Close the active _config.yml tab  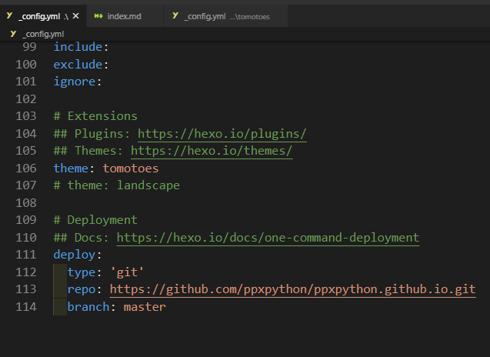[75, 16]
